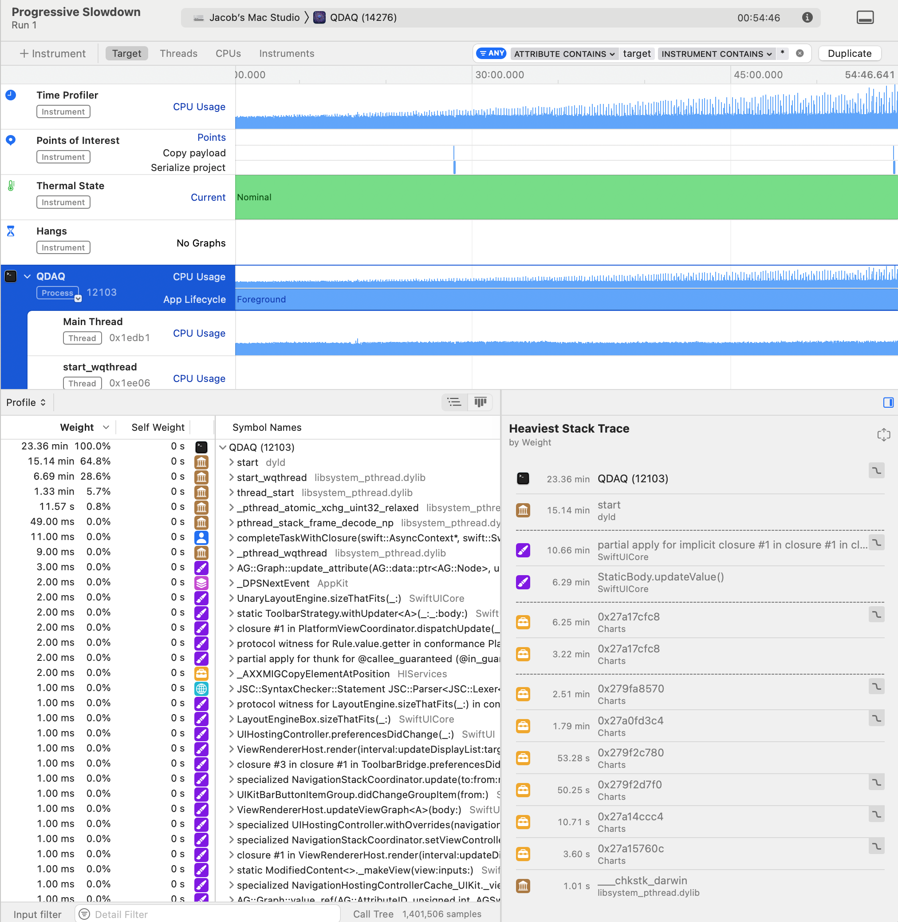Toggle the inspector sidebar icon
The height and width of the screenshot is (922, 898).
pos(888,402)
